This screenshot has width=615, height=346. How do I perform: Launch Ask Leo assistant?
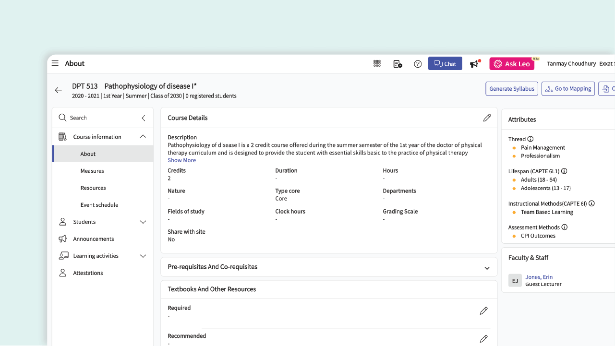pos(512,63)
